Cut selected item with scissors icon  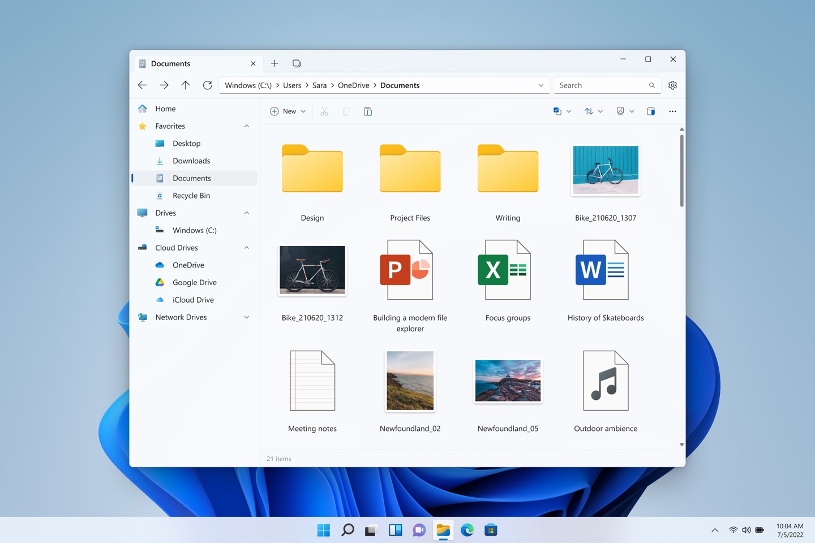point(324,111)
